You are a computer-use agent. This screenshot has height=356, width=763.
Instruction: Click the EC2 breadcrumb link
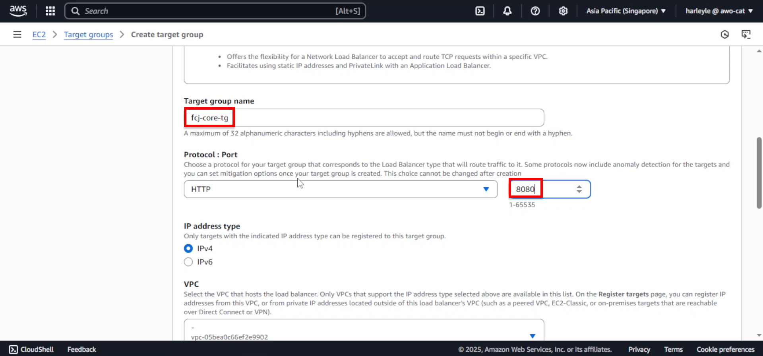39,35
